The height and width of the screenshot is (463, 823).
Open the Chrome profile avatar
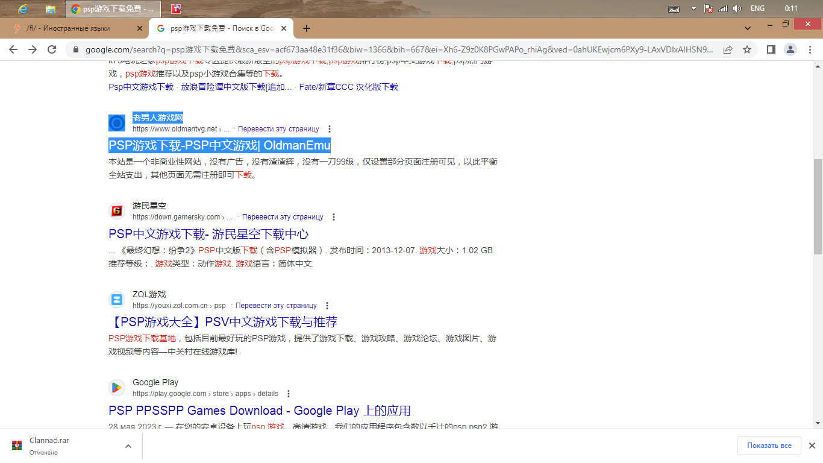click(790, 49)
